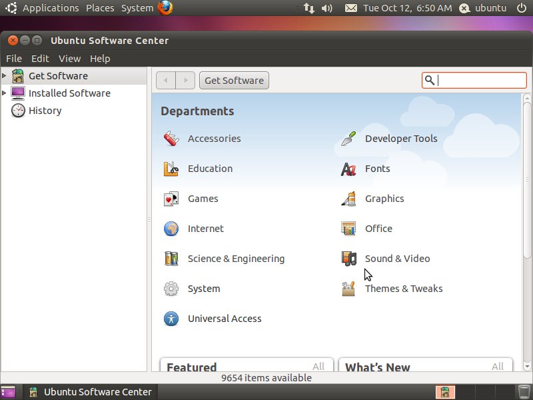Open the Edit menu
Image resolution: width=533 pixels, height=400 pixels.
(x=40, y=59)
